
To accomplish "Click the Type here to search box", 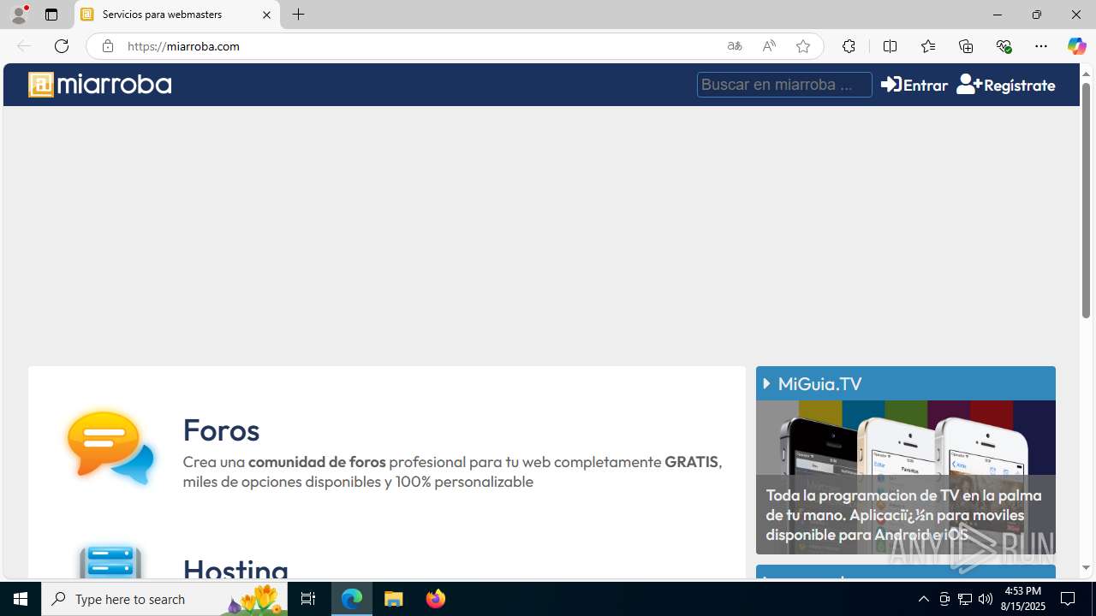I will coord(164,599).
